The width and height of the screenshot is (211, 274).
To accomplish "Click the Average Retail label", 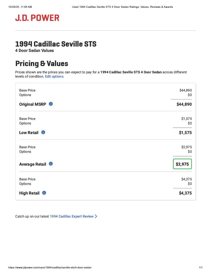I will pos(33,164).
